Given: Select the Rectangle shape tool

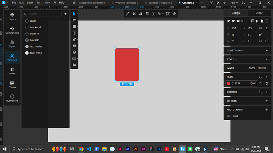Looking at the screenshot, I should [74, 26].
